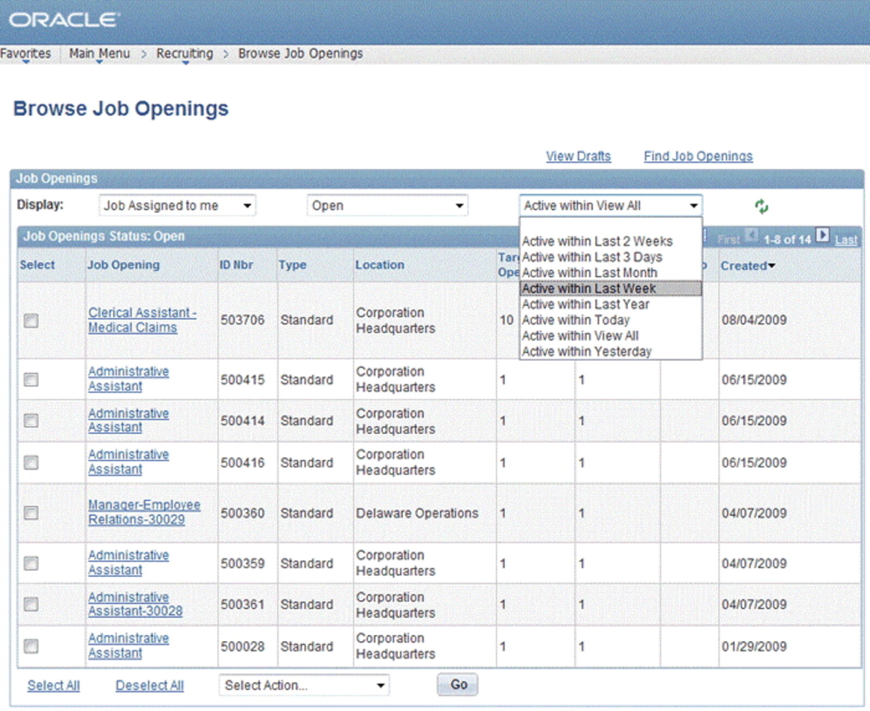Select checkbox for Manager-Employee Relations-30029
This screenshot has width=870, height=711.
click(31, 513)
